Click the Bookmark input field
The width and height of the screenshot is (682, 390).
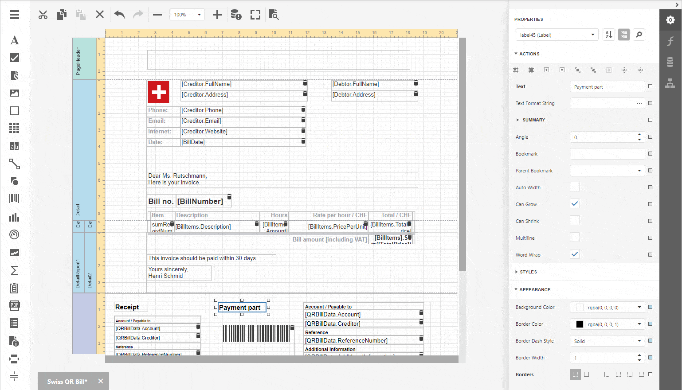(x=608, y=154)
